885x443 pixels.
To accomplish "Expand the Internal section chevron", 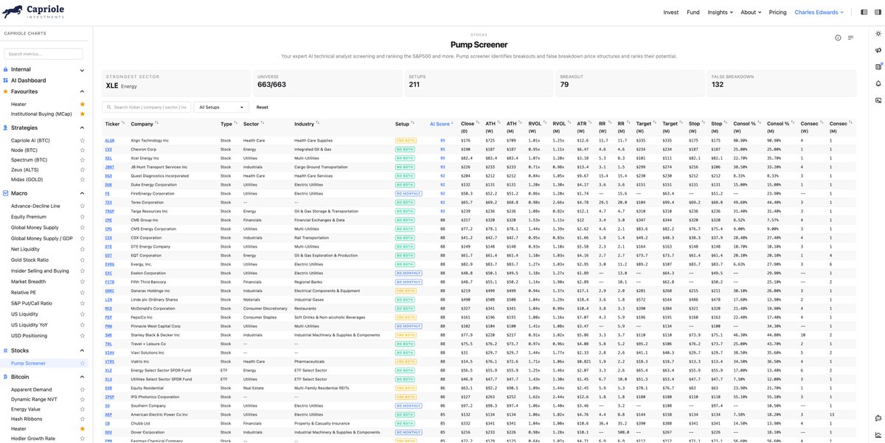I will pos(83,69).
